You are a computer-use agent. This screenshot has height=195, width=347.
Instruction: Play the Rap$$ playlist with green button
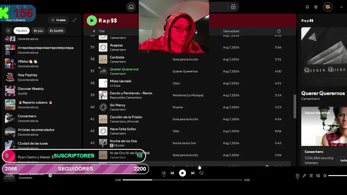pos(92,20)
